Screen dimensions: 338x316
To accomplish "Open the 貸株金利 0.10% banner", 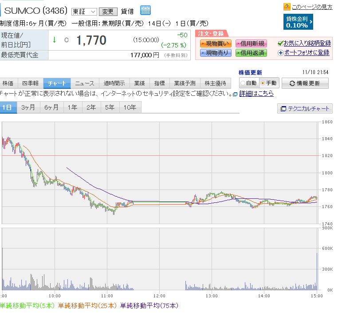I will (x=299, y=22).
